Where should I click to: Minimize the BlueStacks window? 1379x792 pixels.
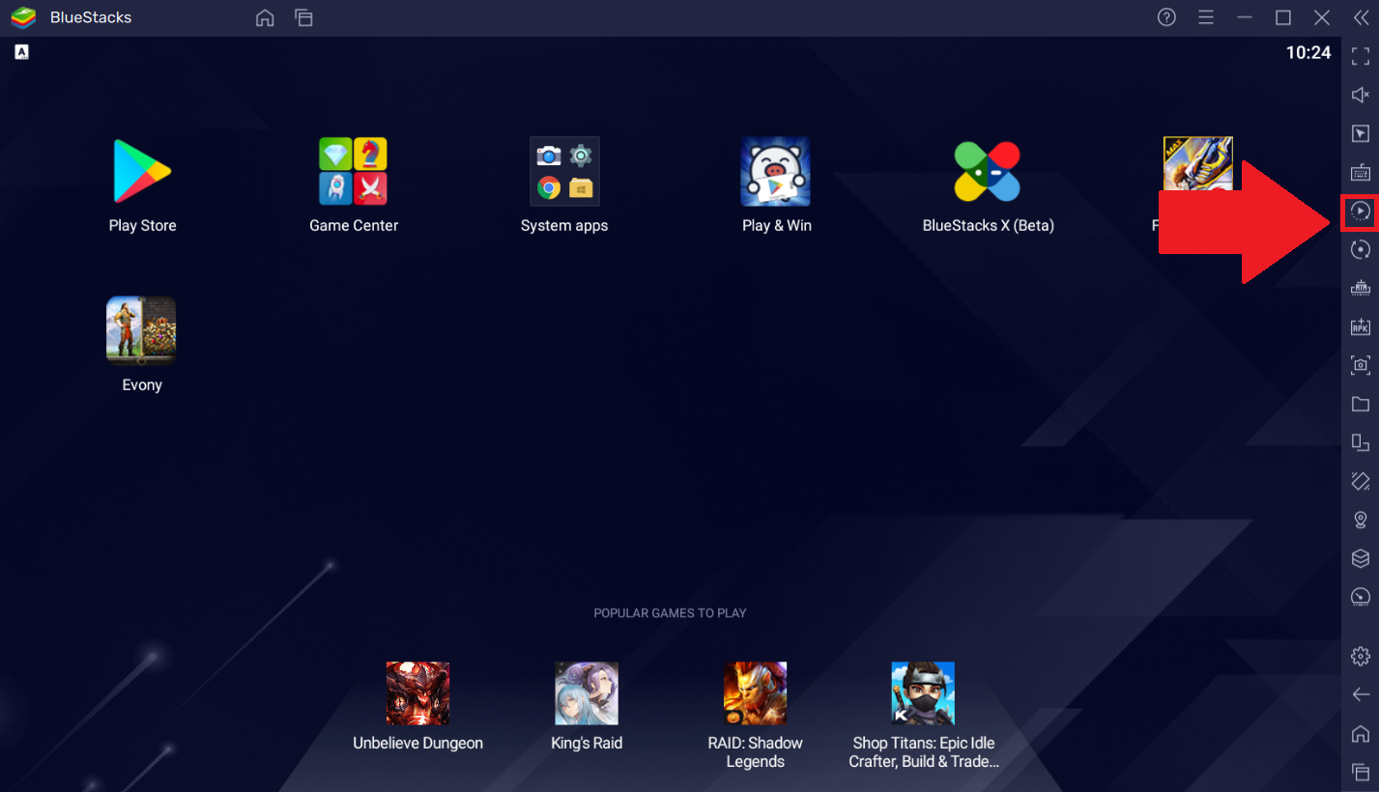click(1245, 17)
